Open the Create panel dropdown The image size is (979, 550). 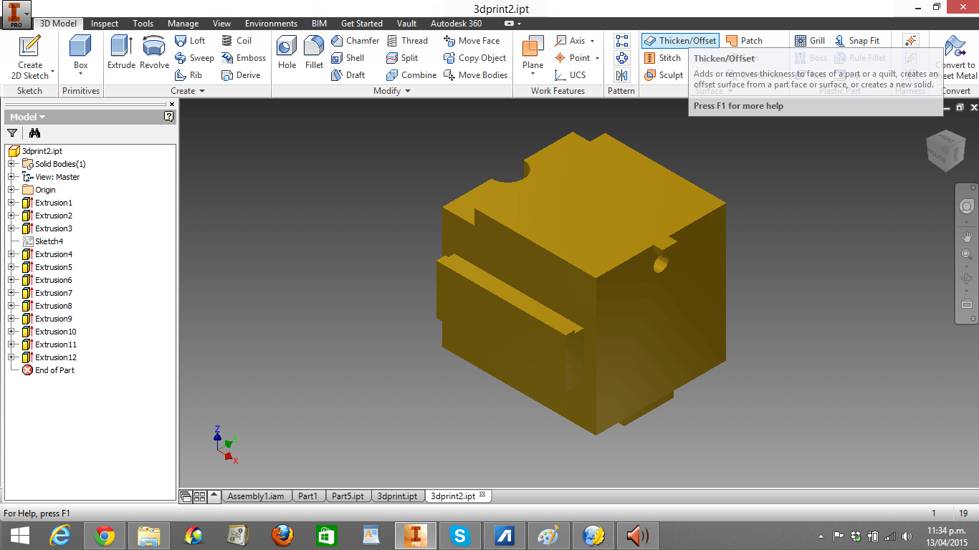(188, 91)
